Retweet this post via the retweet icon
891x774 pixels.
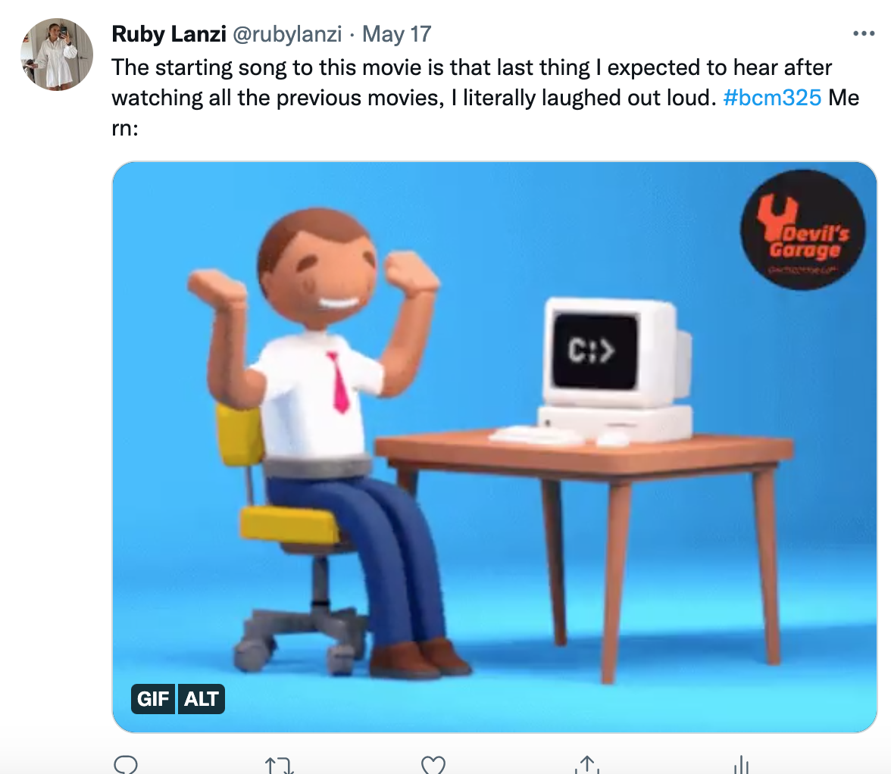pyautogui.click(x=279, y=766)
